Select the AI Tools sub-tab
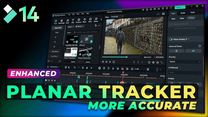This screenshot has width=208, height=117. point(191,18)
